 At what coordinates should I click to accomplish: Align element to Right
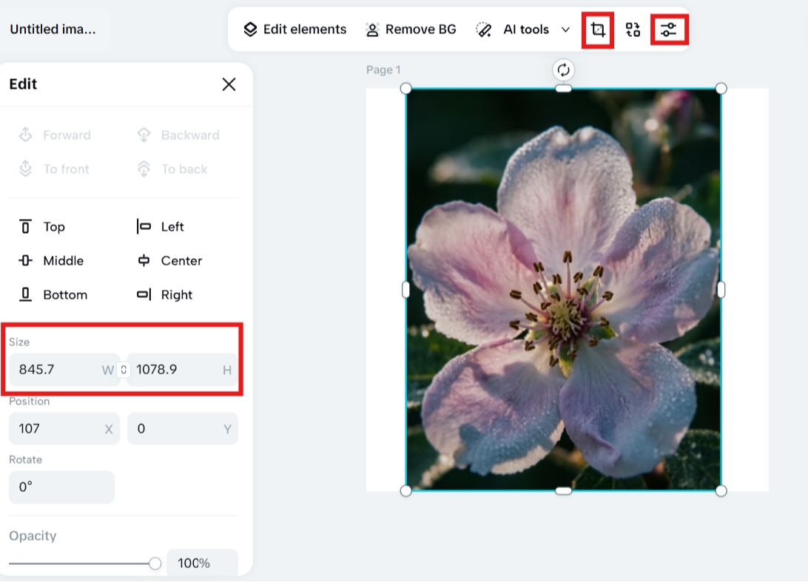pyautogui.click(x=164, y=294)
